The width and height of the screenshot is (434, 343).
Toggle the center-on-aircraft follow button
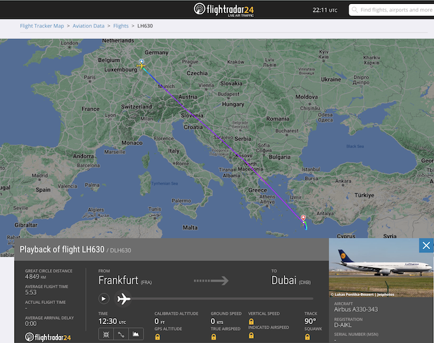coord(106,335)
